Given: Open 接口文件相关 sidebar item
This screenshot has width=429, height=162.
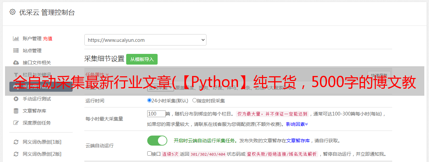Looking at the screenshot, I should pyautogui.click(x=37, y=63).
